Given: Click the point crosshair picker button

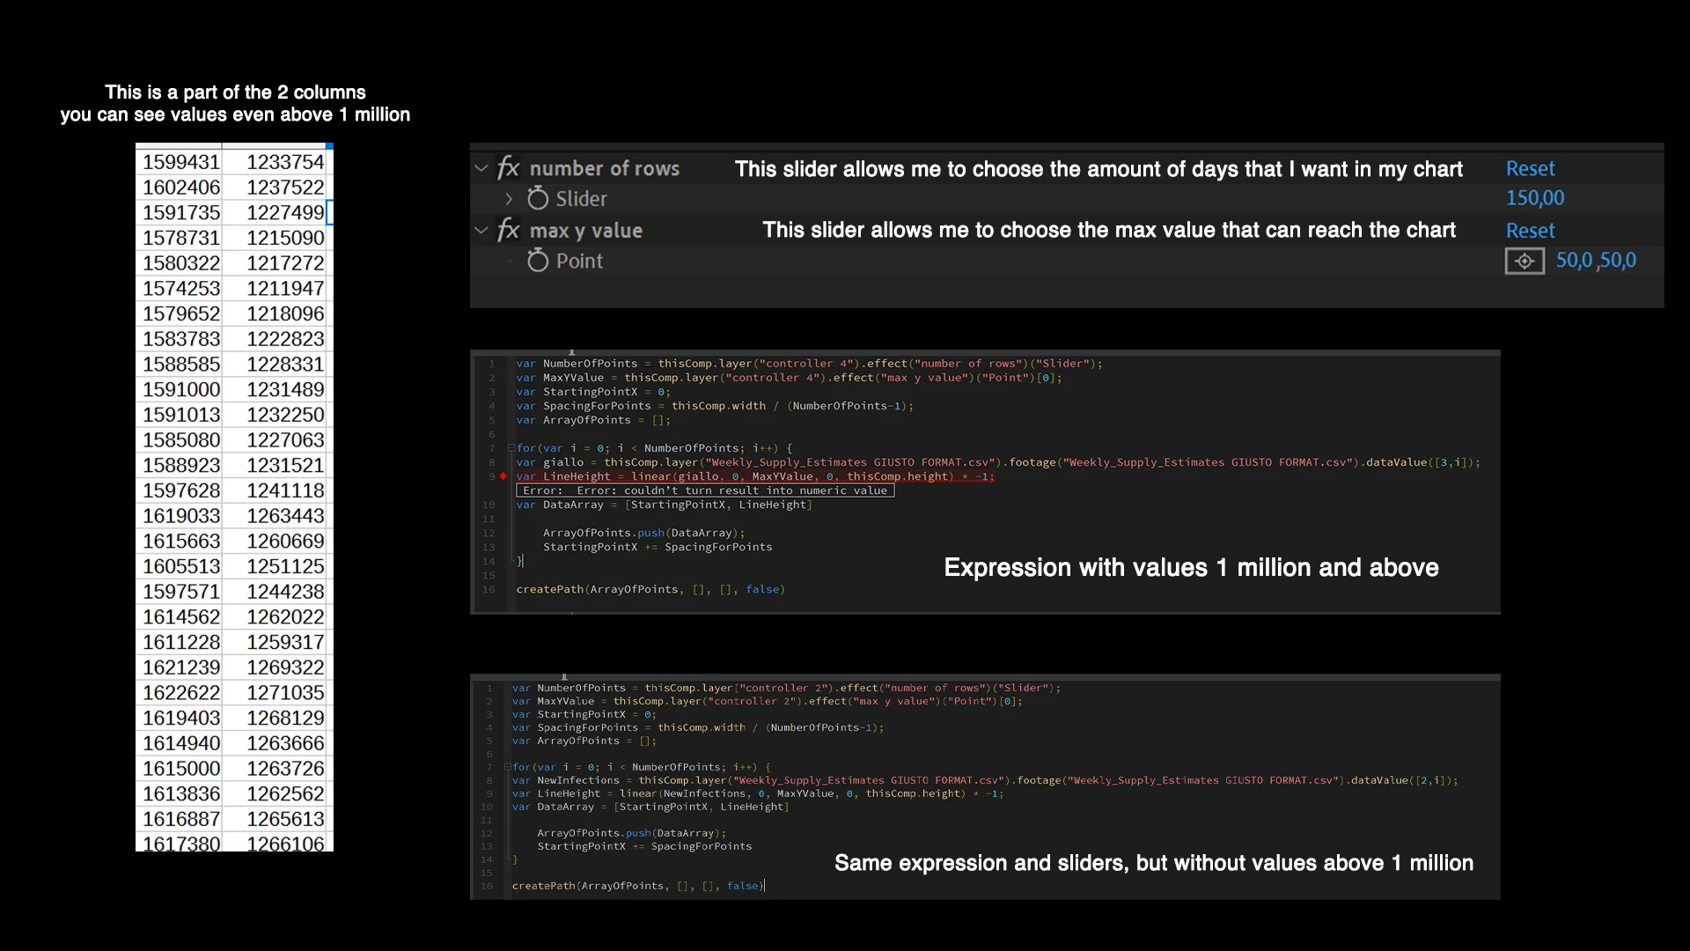Looking at the screenshot, I should point(1525,262).
